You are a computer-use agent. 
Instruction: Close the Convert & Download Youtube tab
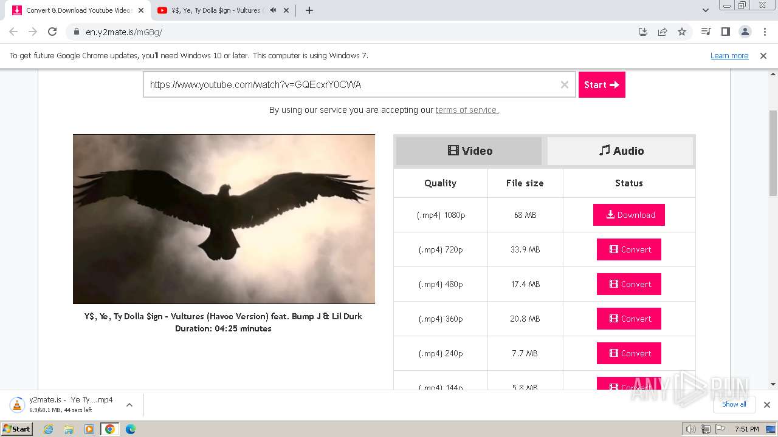141,10
